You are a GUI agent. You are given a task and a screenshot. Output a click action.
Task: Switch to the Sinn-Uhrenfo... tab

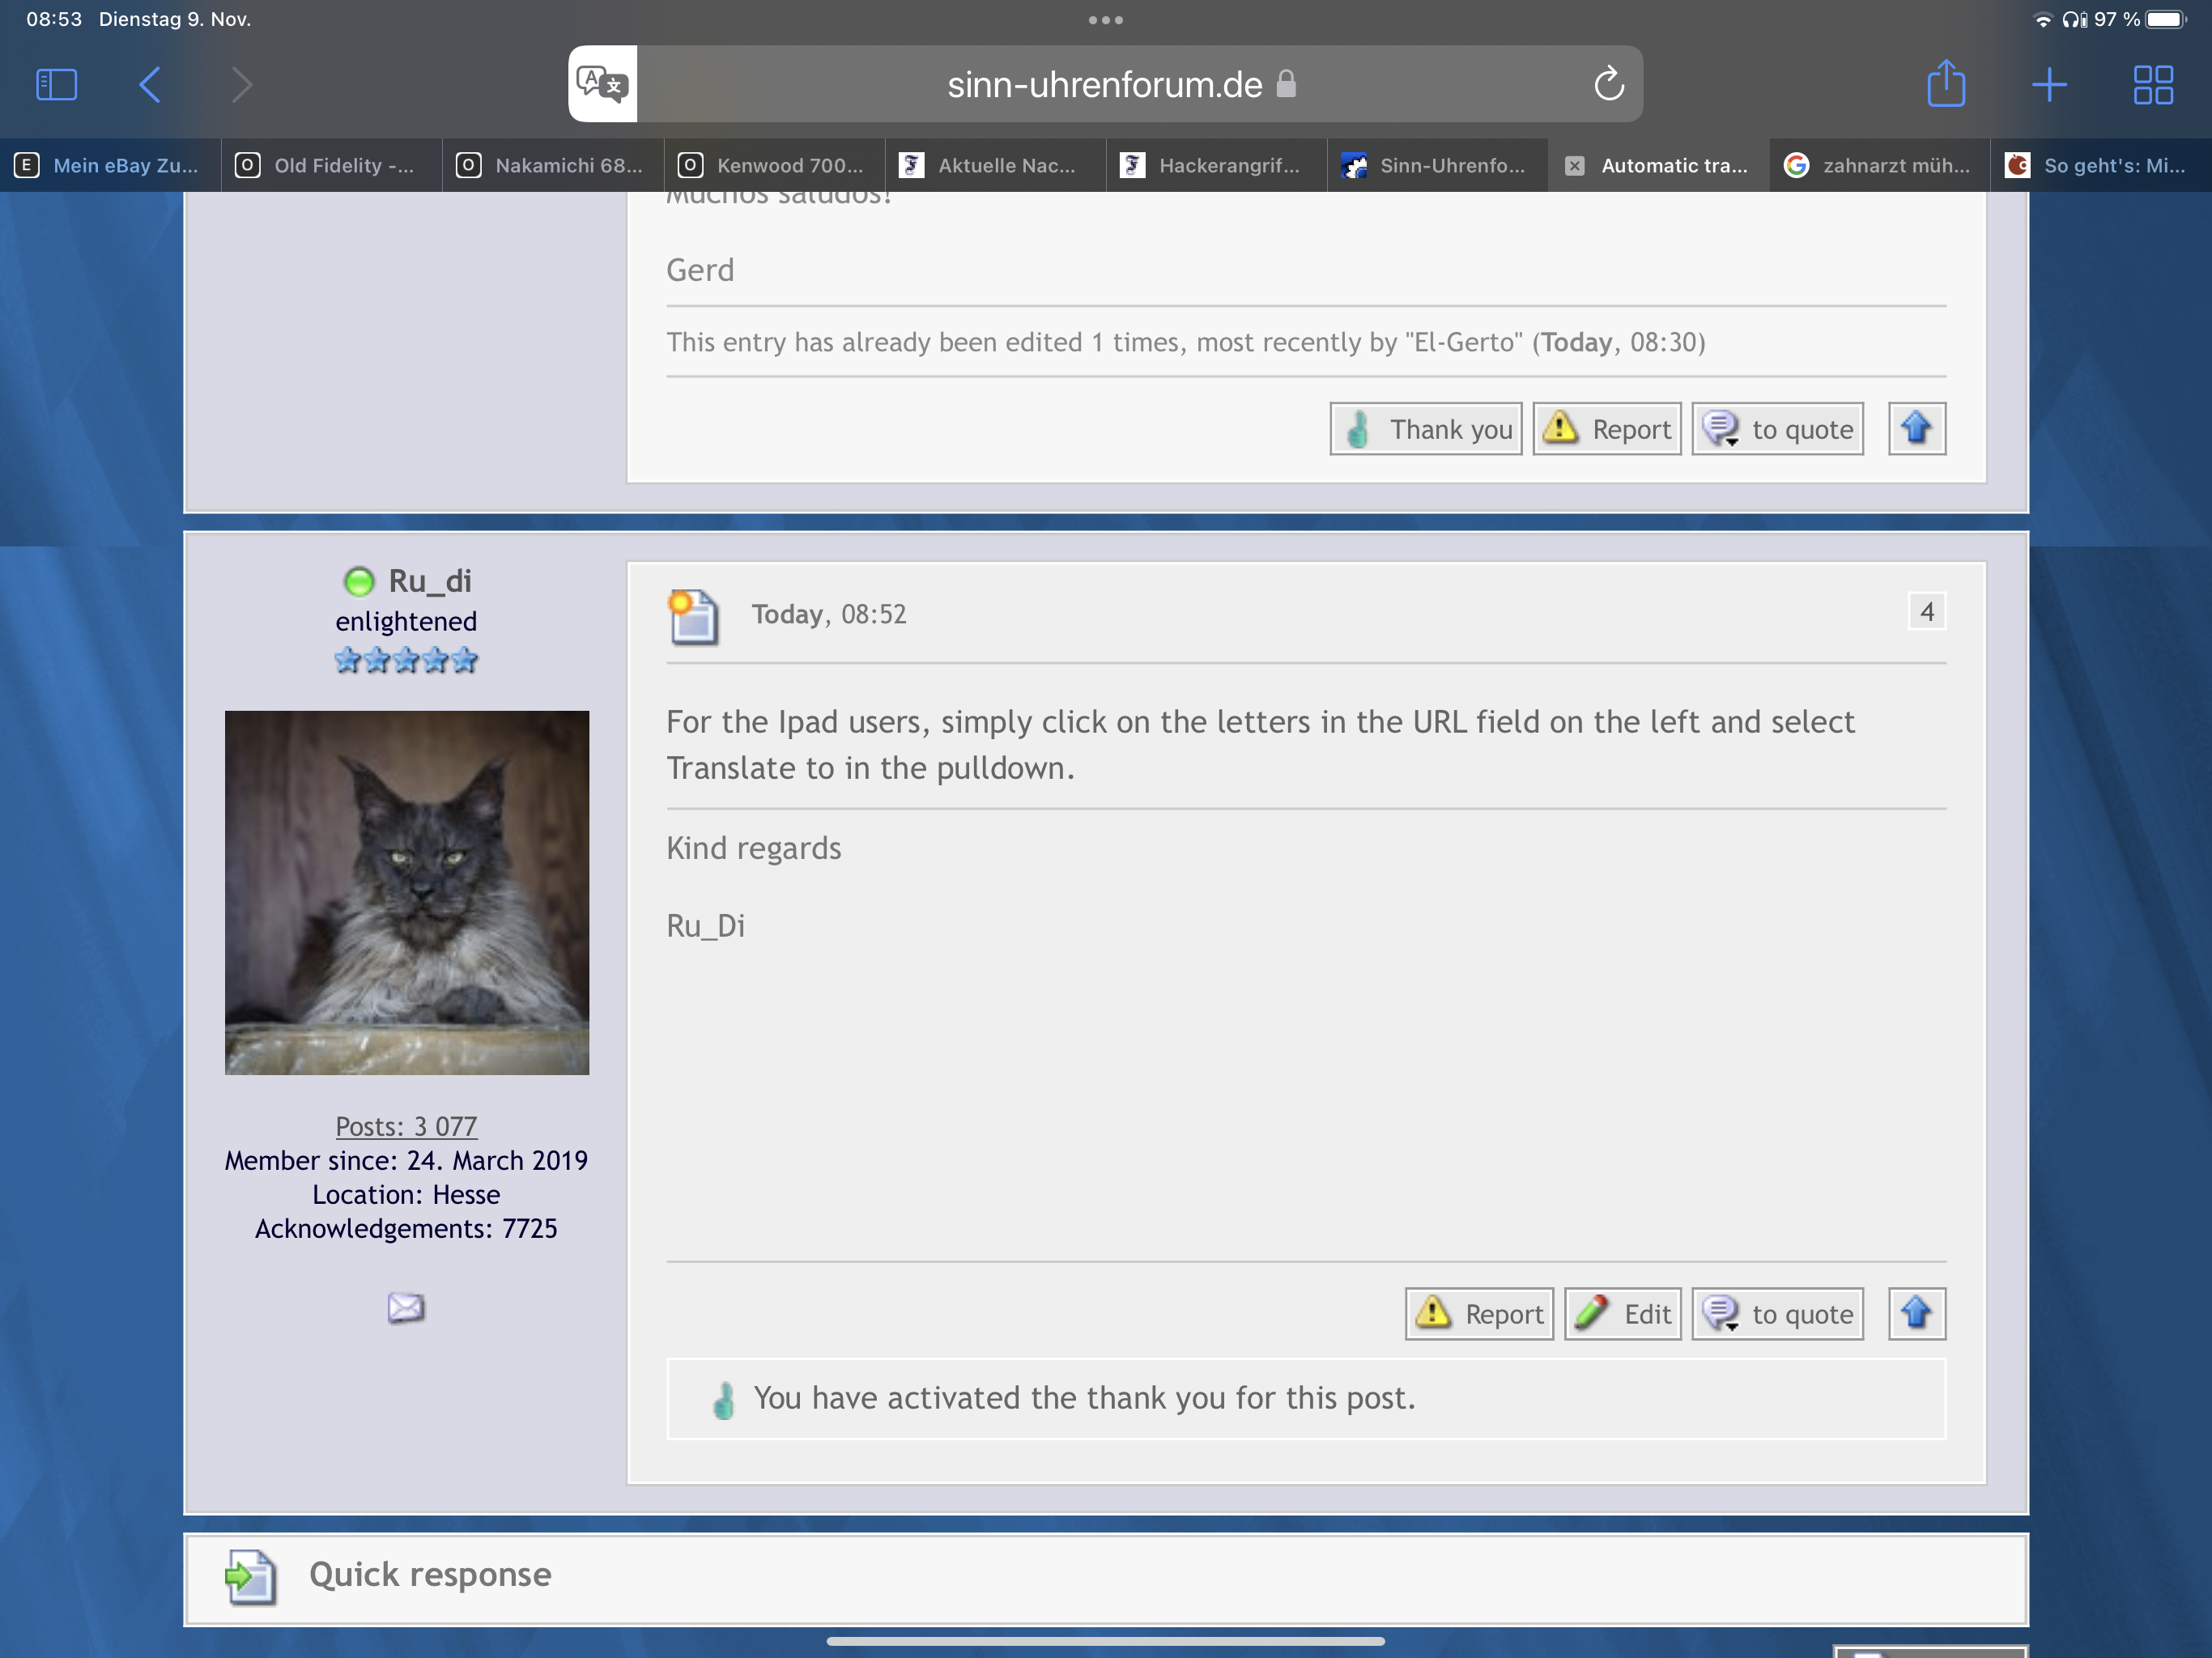coord(1436,166)
